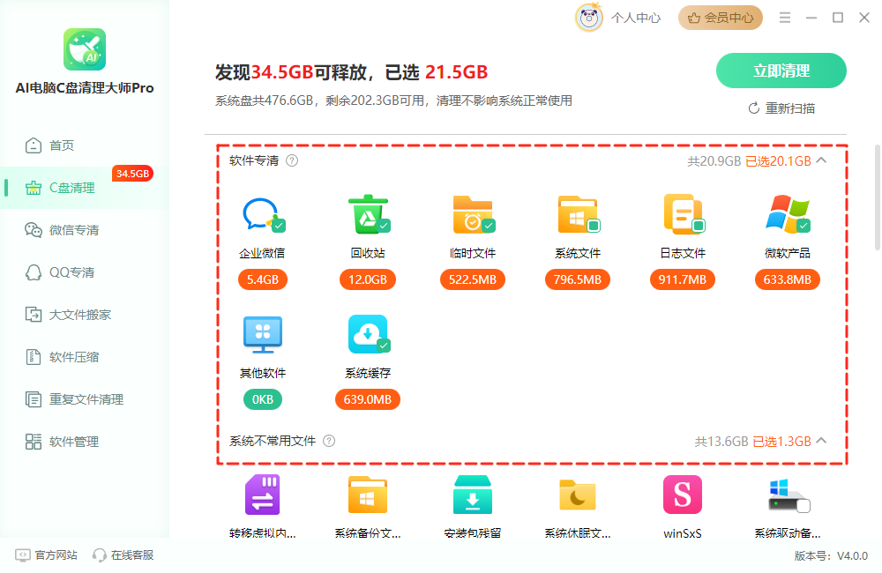
Task: Click the 微软产品 Windows logo icon
Action: tap(788, 214)
